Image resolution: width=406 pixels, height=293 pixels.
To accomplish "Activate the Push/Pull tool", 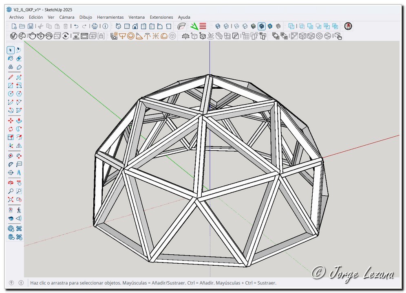I will pyautogui.click(x=19, y=121).
